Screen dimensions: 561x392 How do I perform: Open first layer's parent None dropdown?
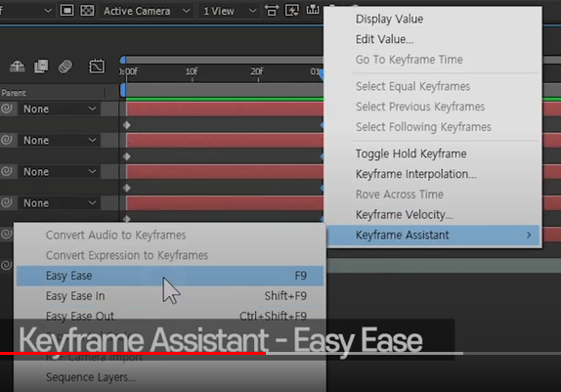pos(60,109)
